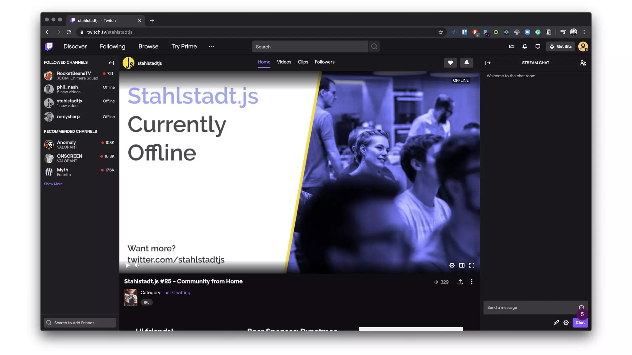Click Try Prime in top navigation
Screen dimensions: 632x355
coord(184,47)
